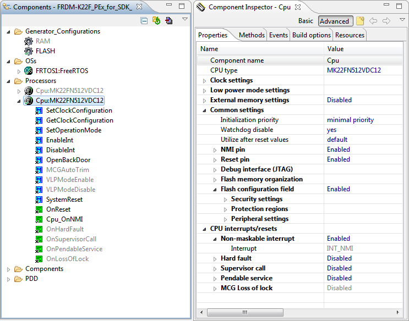Switch to the Build options tab
The width and height of the screenshot is (409, 321).
[311, 35]
